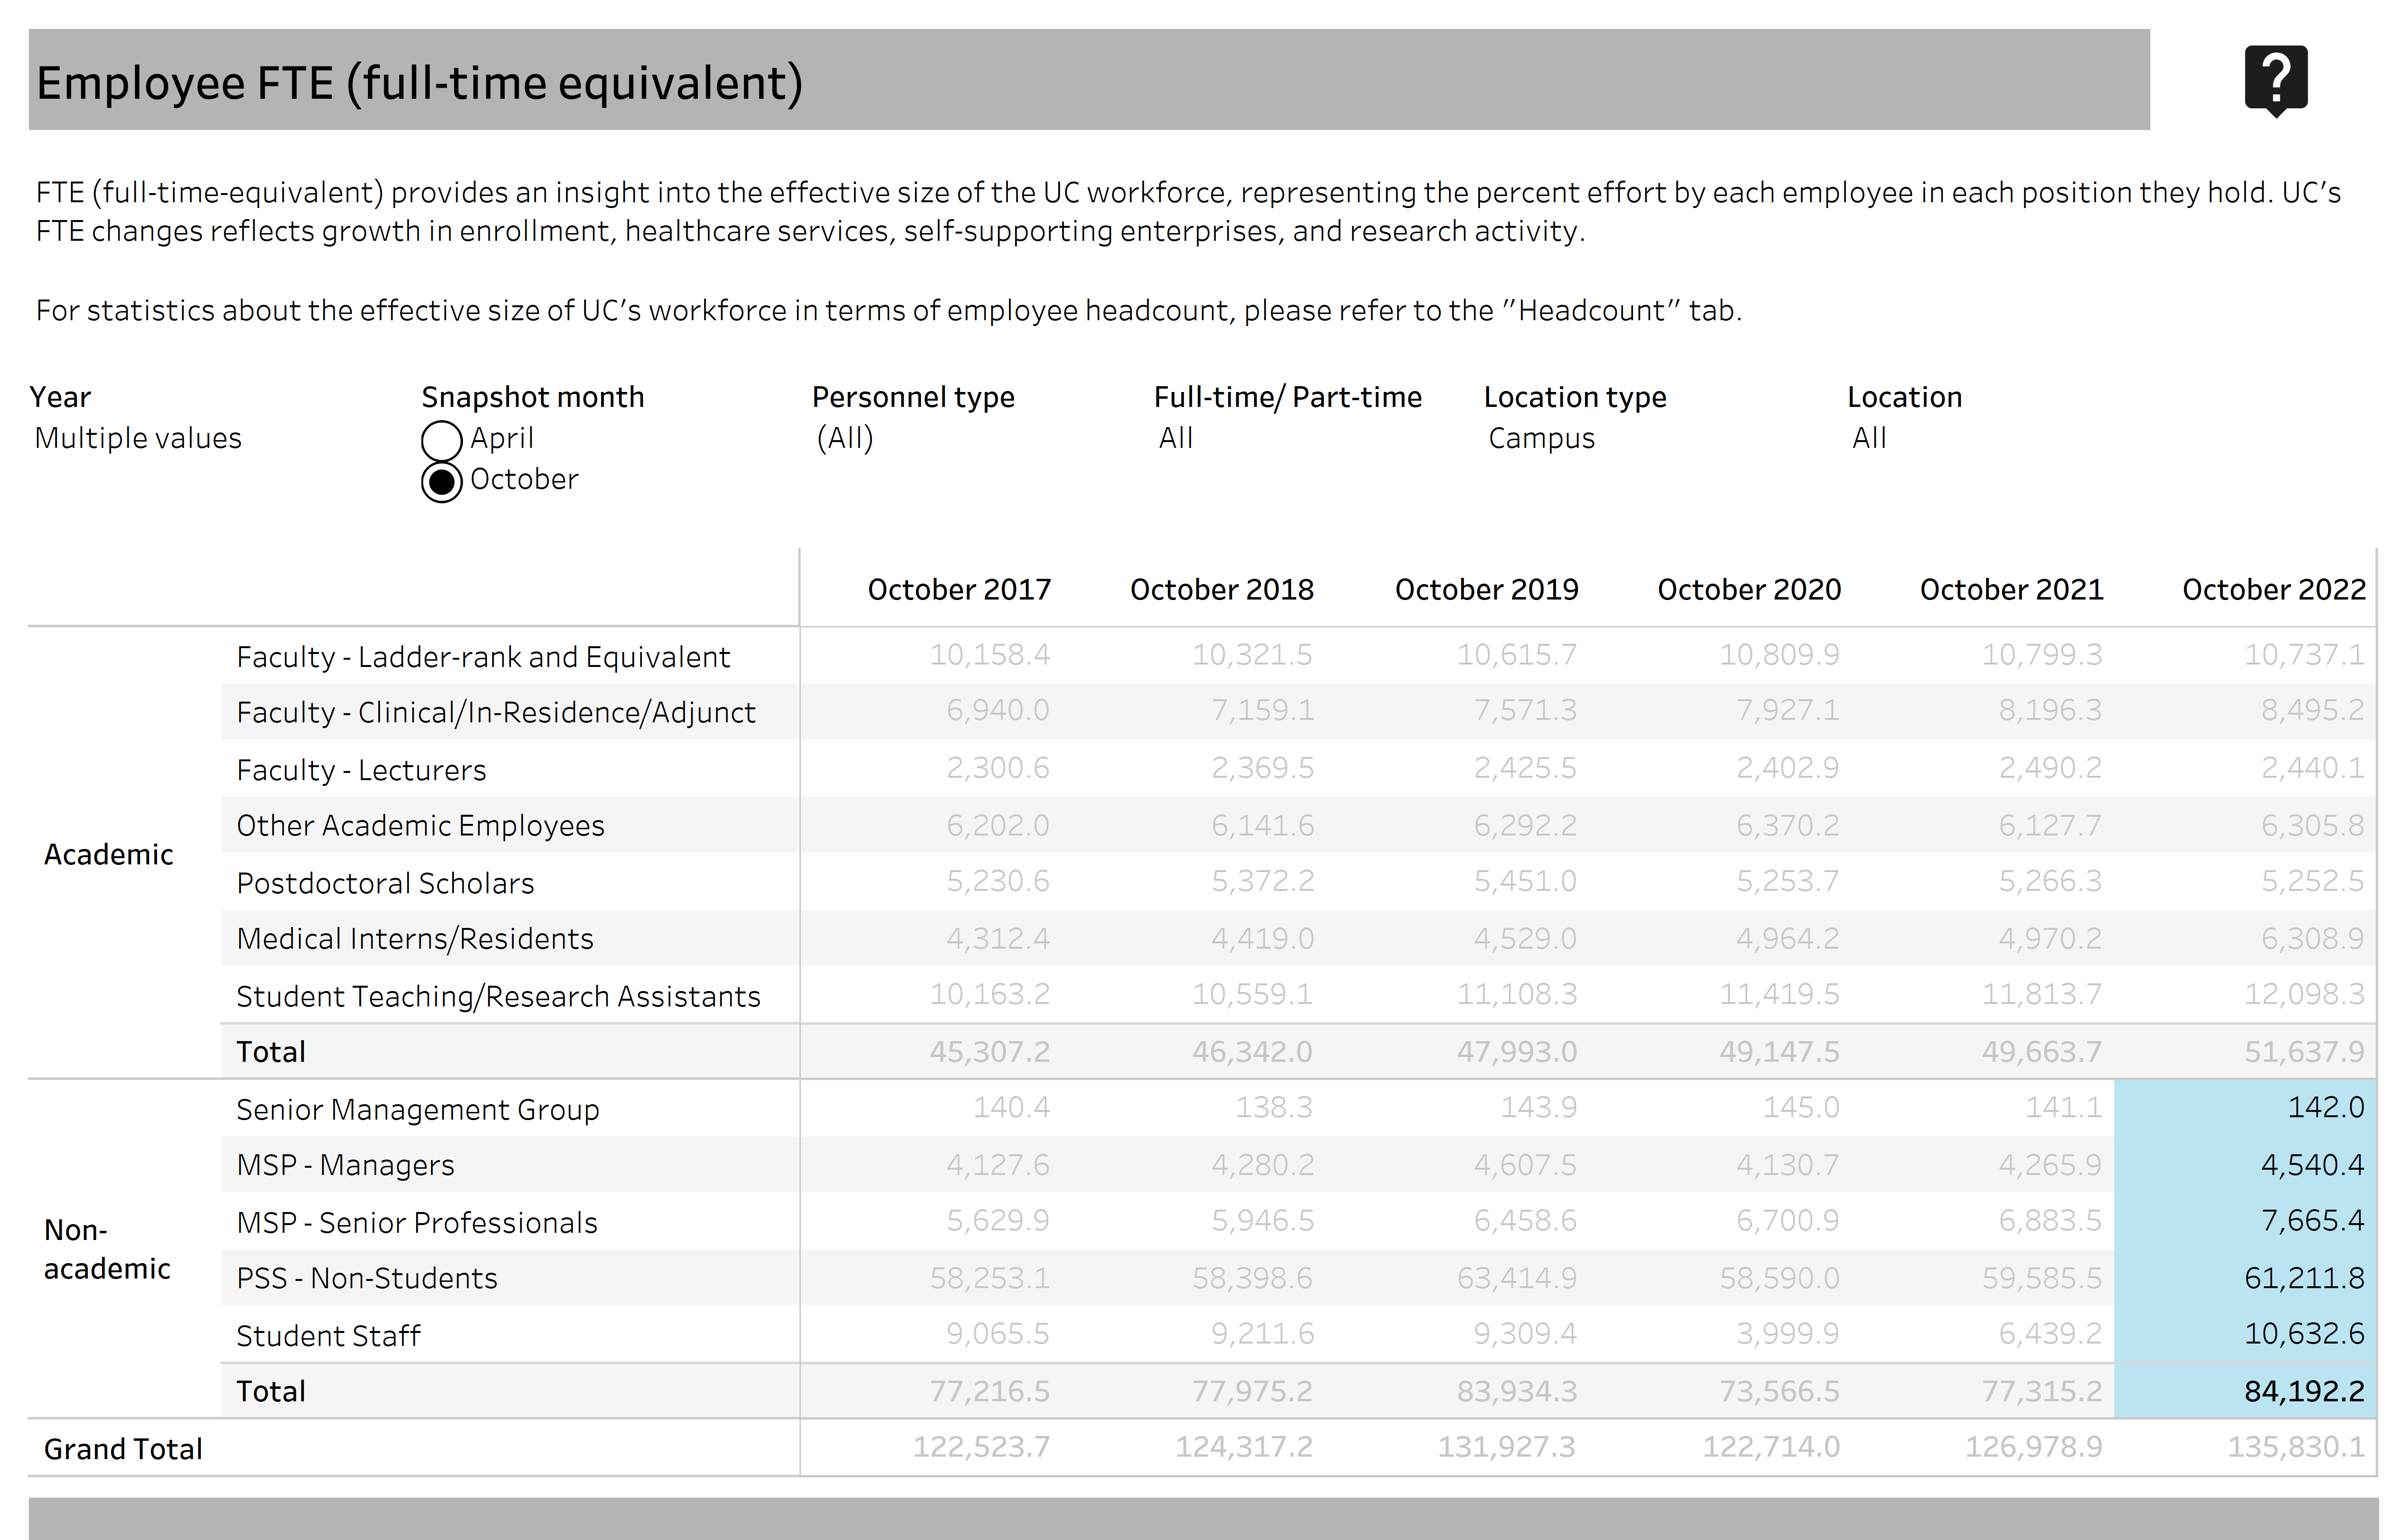The height and width of the screenshot is (1540, 2408).
Task: Click cell 6,370.2 in October 2020
Action: [x=1787, y=825]
